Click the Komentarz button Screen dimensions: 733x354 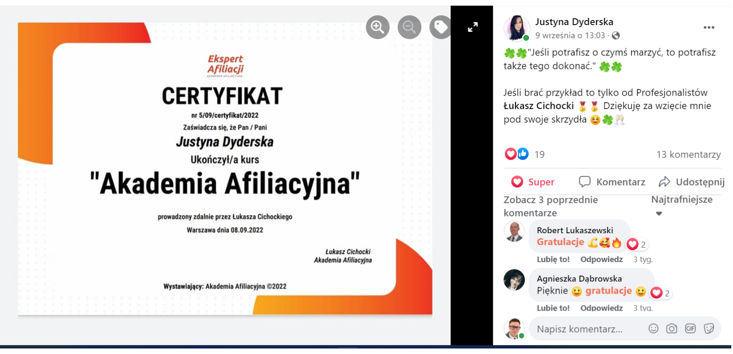[x=612, y=182]
